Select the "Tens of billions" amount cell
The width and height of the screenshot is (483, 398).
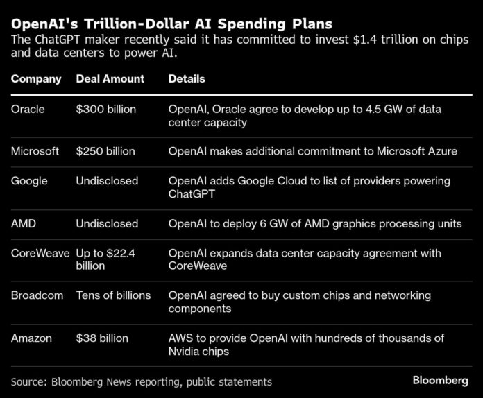click(113, 295)
